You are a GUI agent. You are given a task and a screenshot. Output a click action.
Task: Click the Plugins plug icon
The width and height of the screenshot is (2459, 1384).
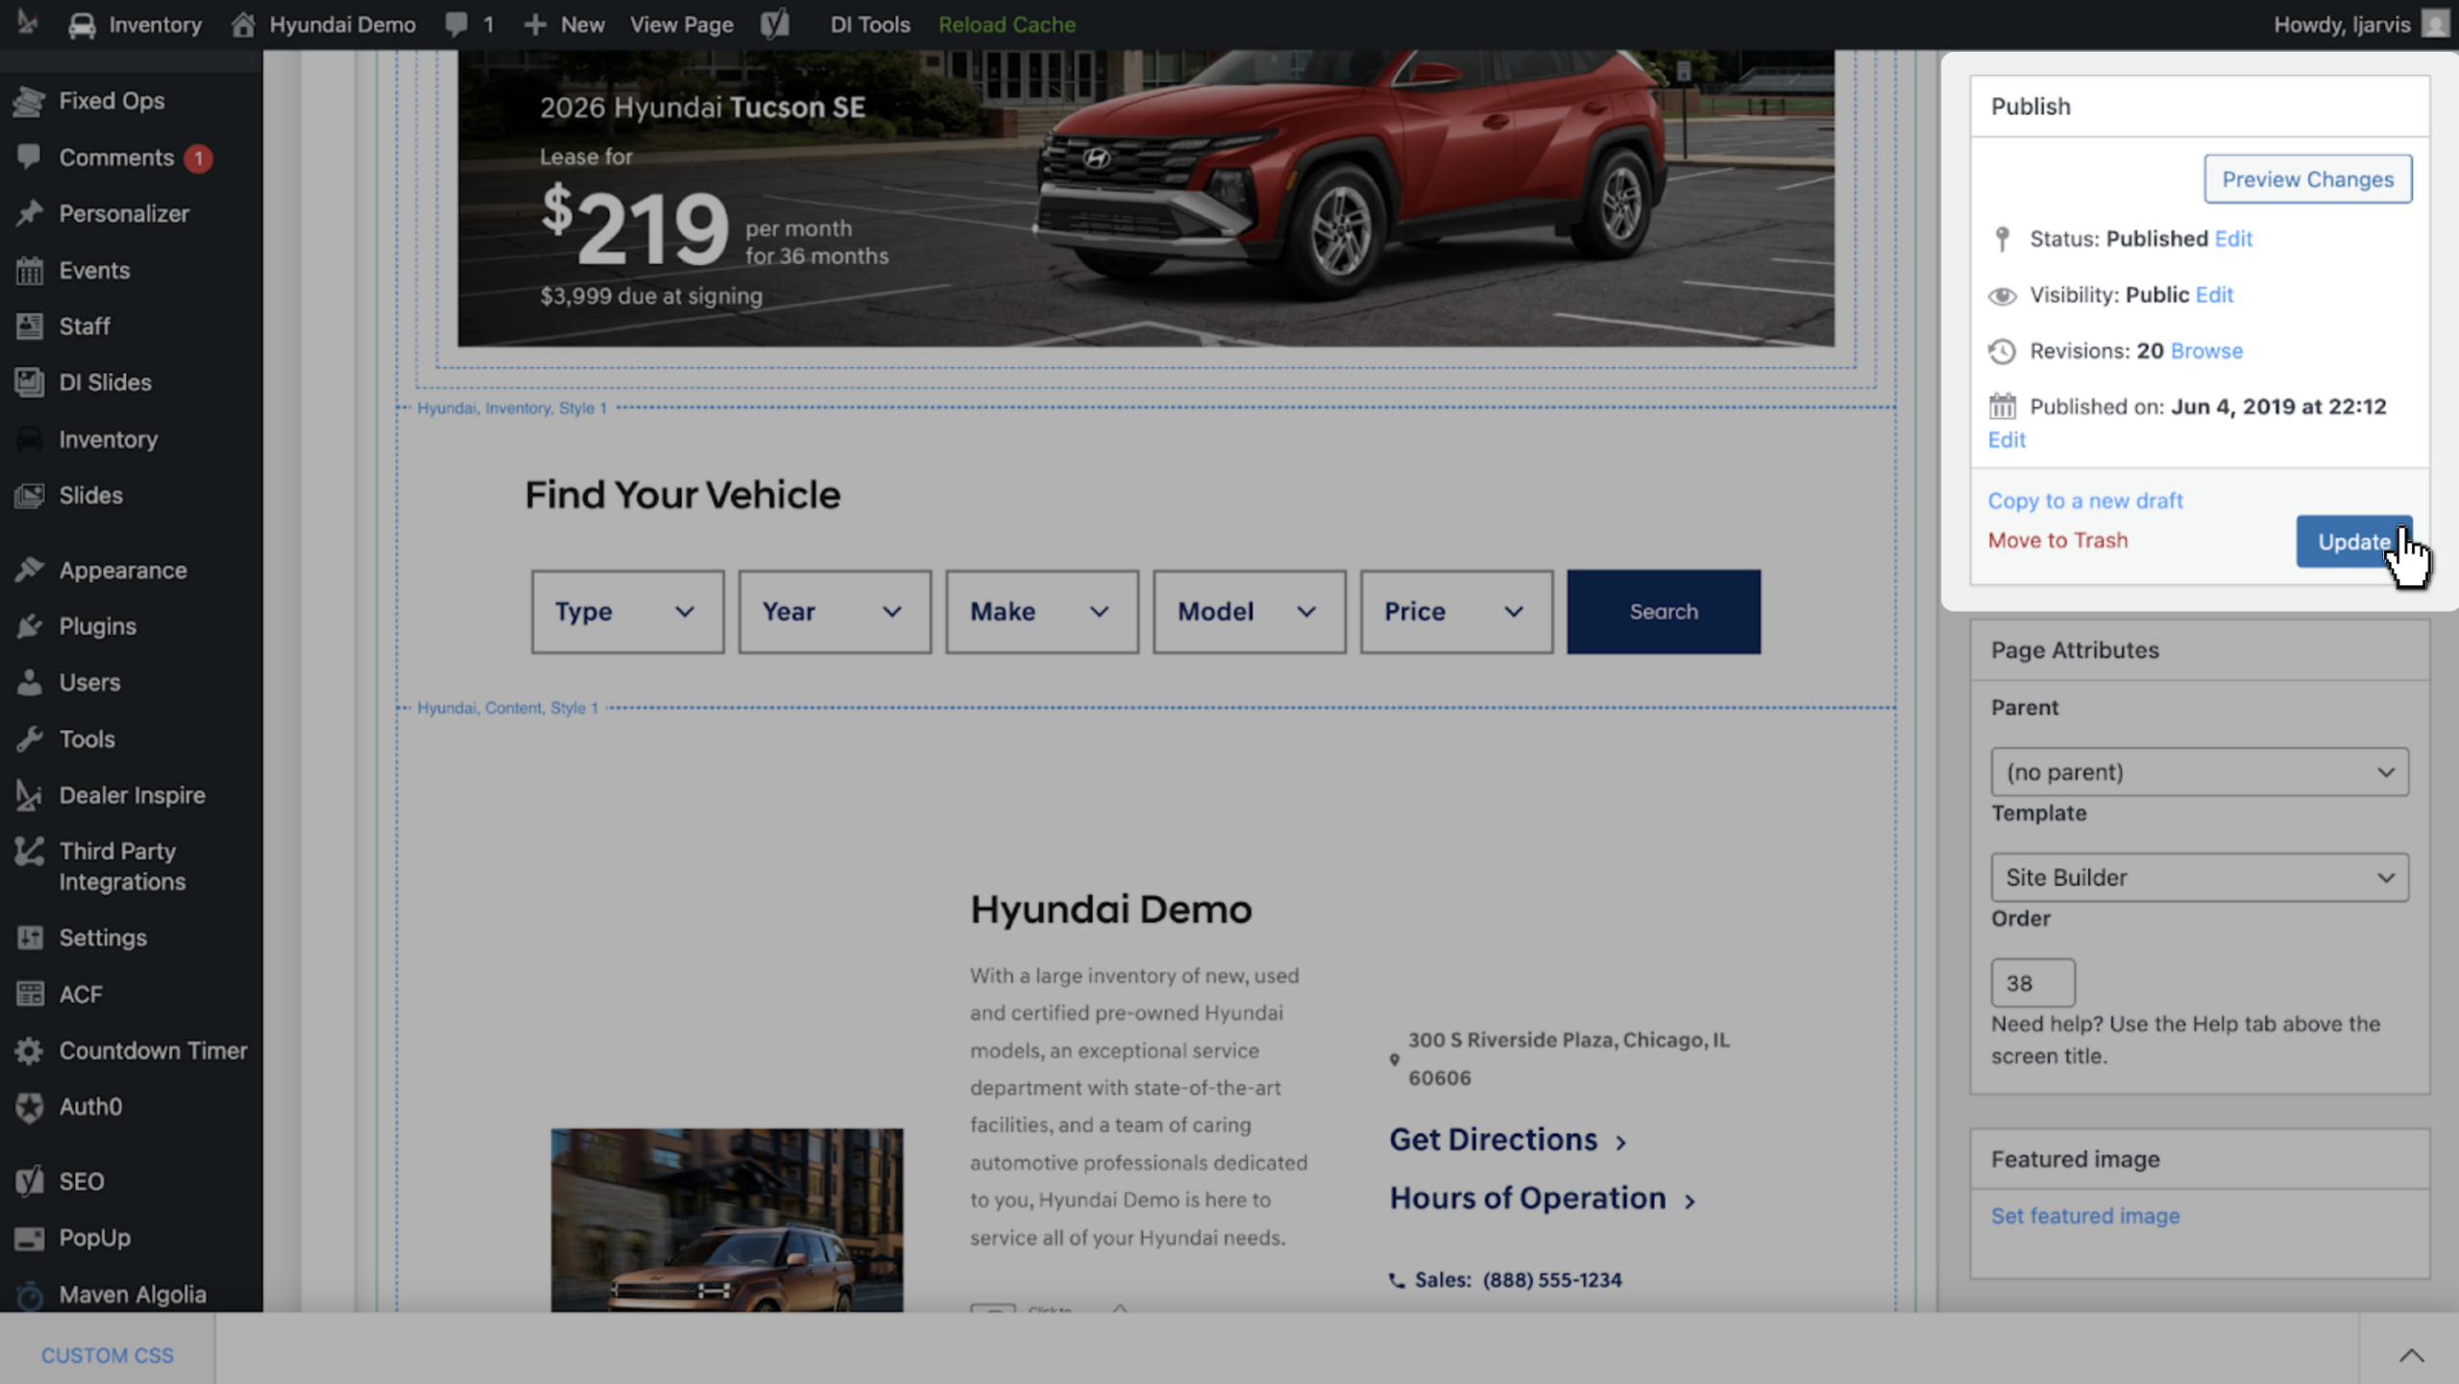29,626
